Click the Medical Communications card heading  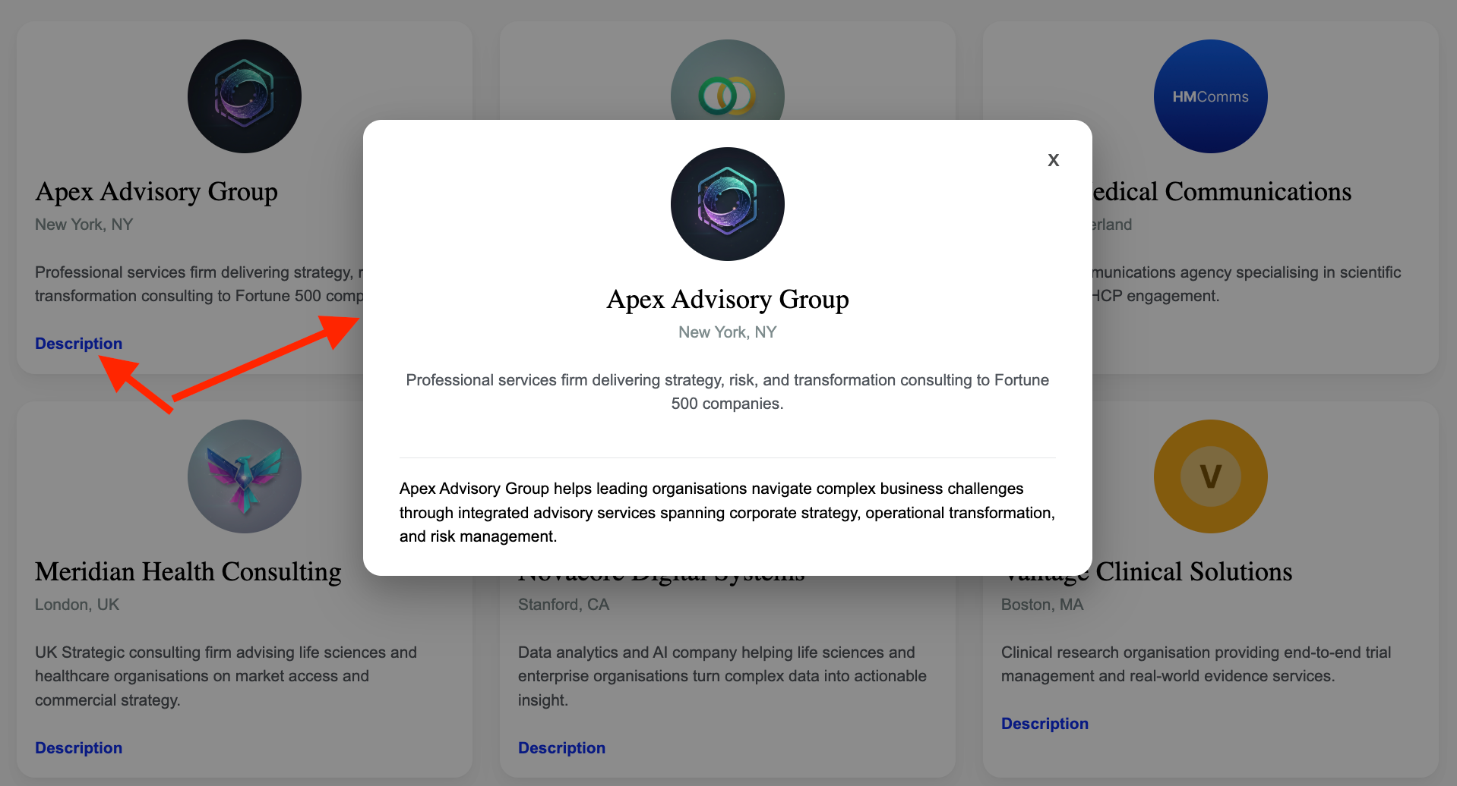pos(1222,192)
